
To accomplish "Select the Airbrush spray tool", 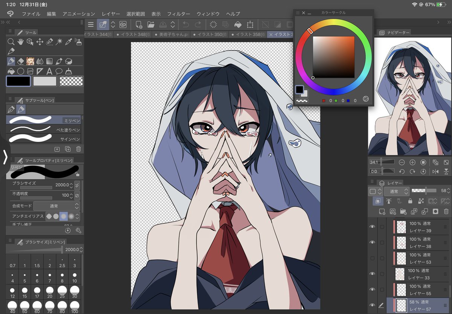I will [x=78, y=42].
